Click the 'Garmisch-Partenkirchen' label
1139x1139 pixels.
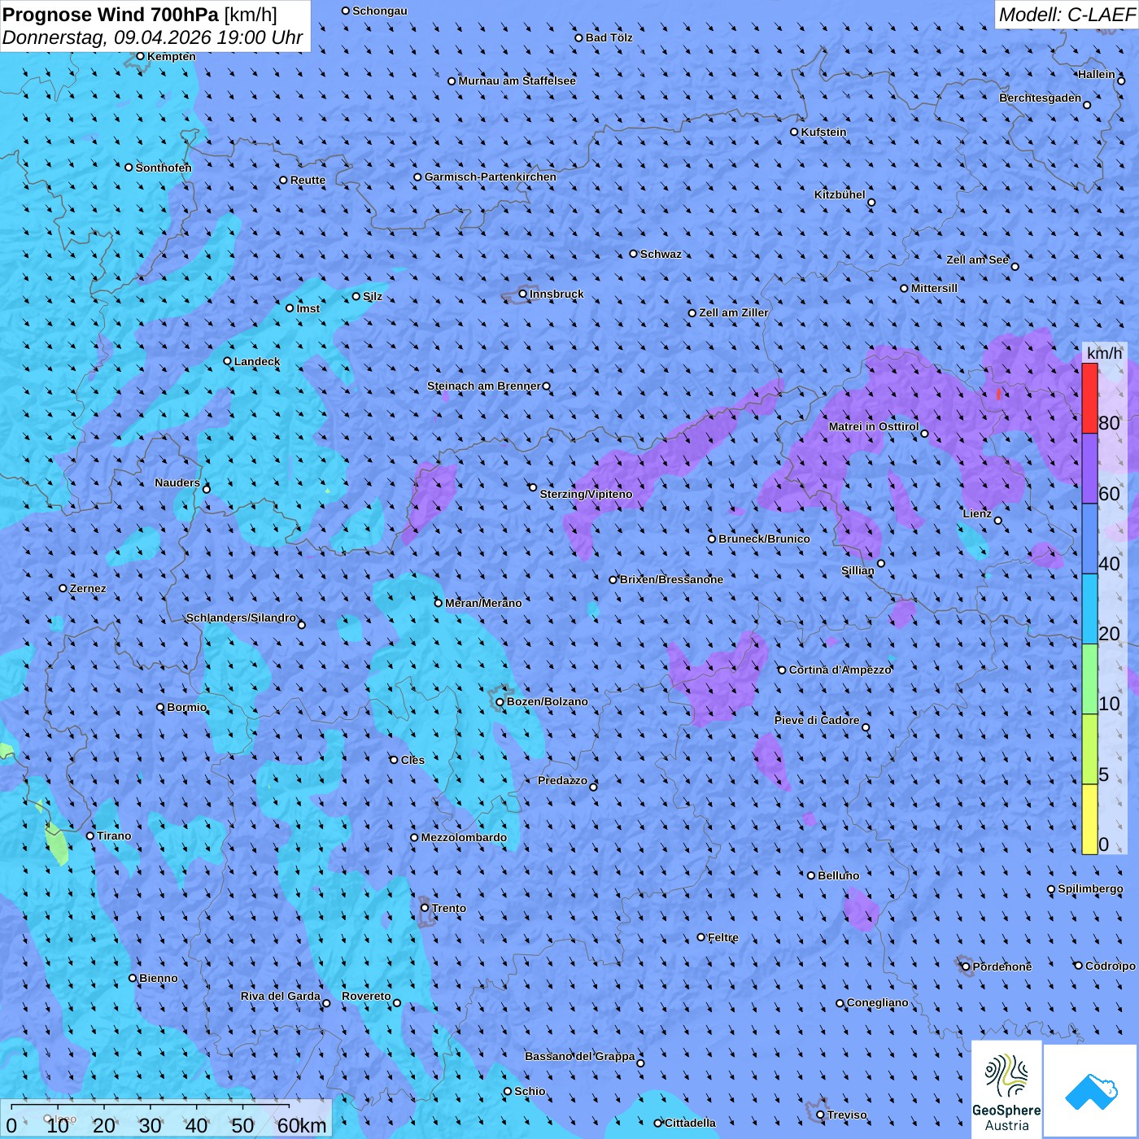[x=491, y=177]
